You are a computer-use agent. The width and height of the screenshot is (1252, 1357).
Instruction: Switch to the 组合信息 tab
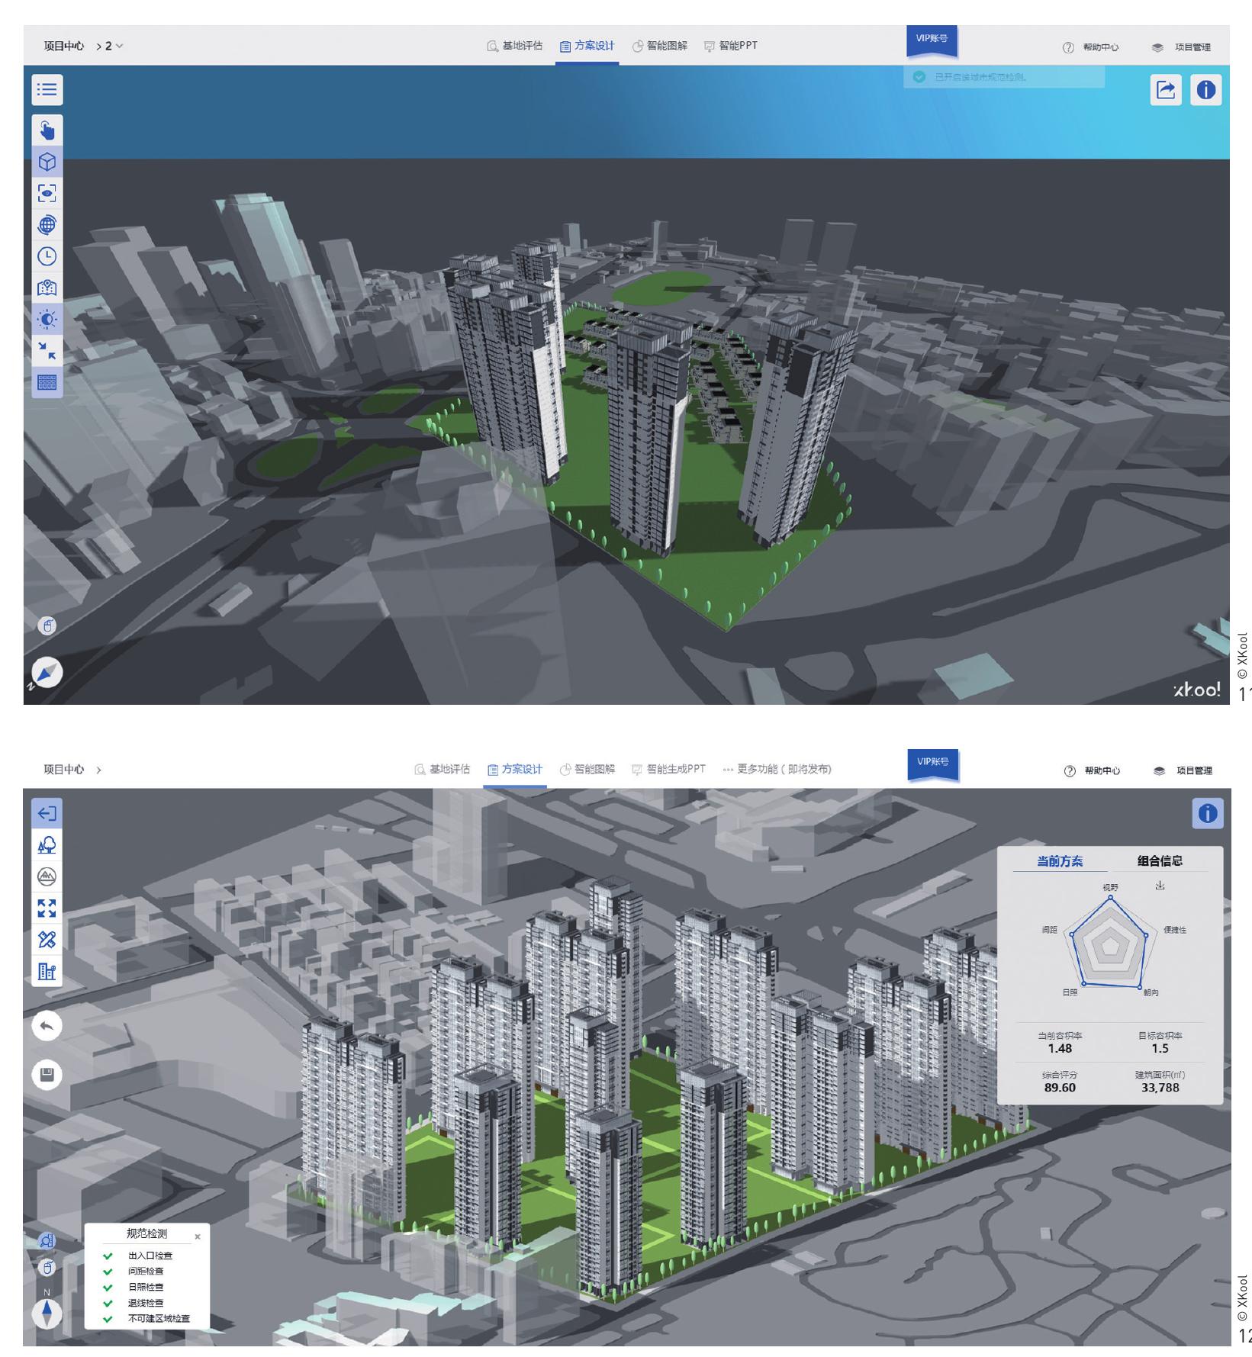[x=1160, y=861]
